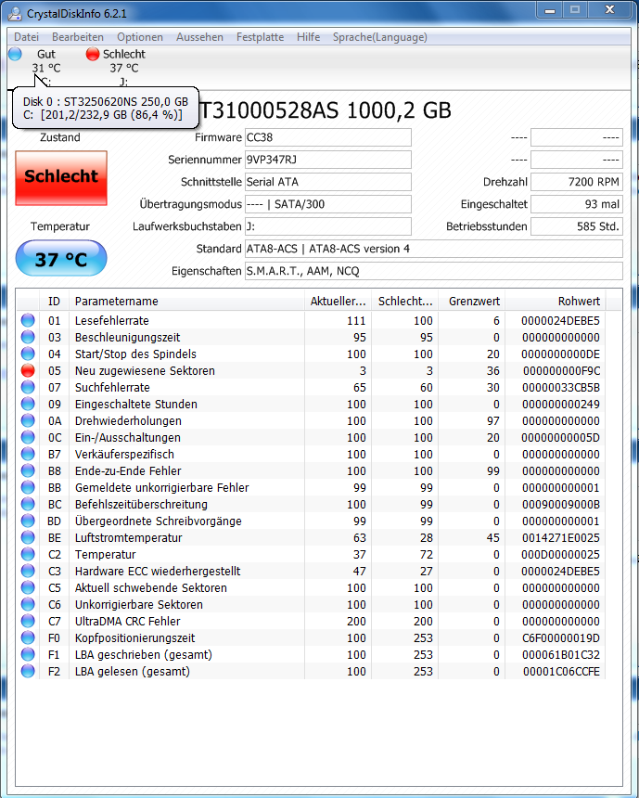
Task: Click the Rohwert column header
Action: pyautogui.click(x=555, y=302)
